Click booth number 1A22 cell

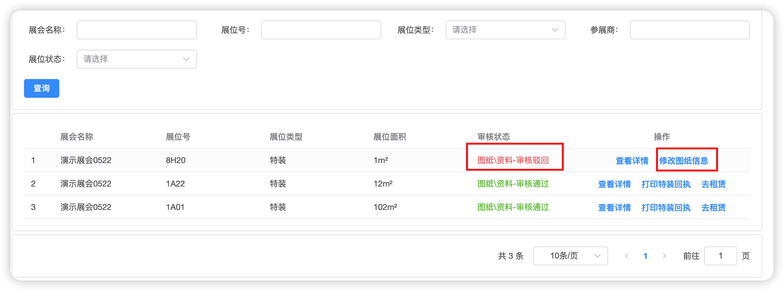click(175, 184)
